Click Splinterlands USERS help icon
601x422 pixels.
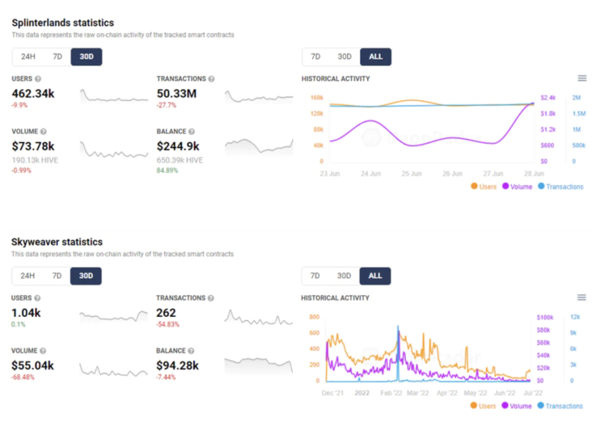point(38,79)
